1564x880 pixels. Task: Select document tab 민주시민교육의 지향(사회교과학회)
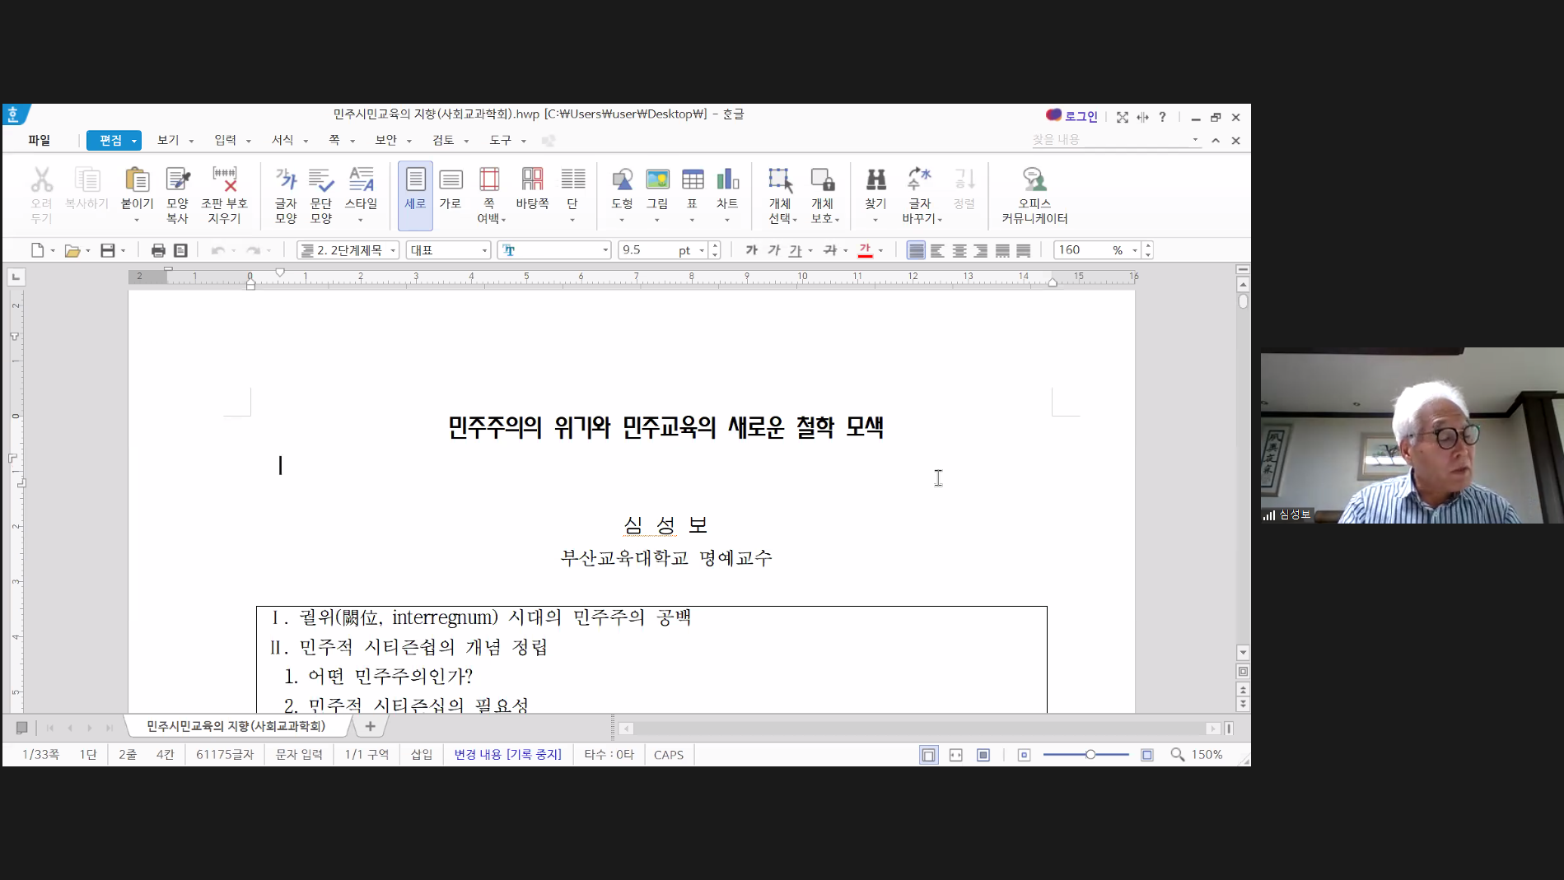(236, 726)
